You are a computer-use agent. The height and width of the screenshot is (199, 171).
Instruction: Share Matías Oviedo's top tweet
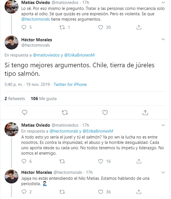[x=139, y=27]
